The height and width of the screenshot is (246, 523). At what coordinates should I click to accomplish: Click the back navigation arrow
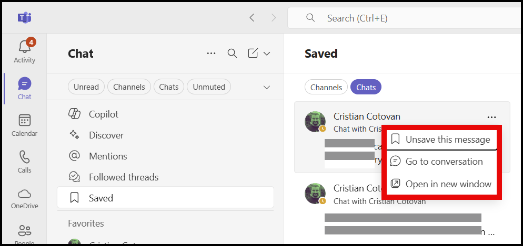tap(252, 18)
